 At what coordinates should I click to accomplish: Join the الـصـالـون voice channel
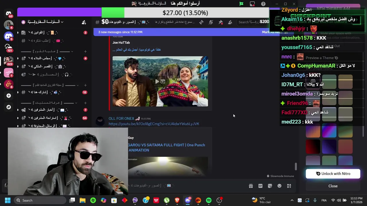54,75
